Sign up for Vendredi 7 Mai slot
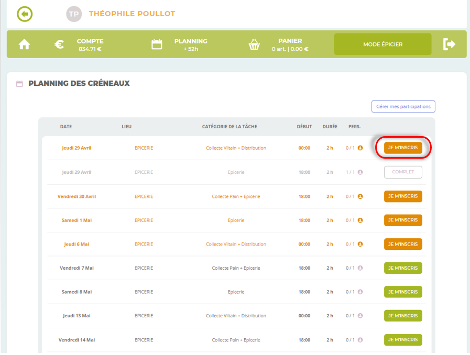Viewport: 470px width, 355px height. click(x=402, y=268)
